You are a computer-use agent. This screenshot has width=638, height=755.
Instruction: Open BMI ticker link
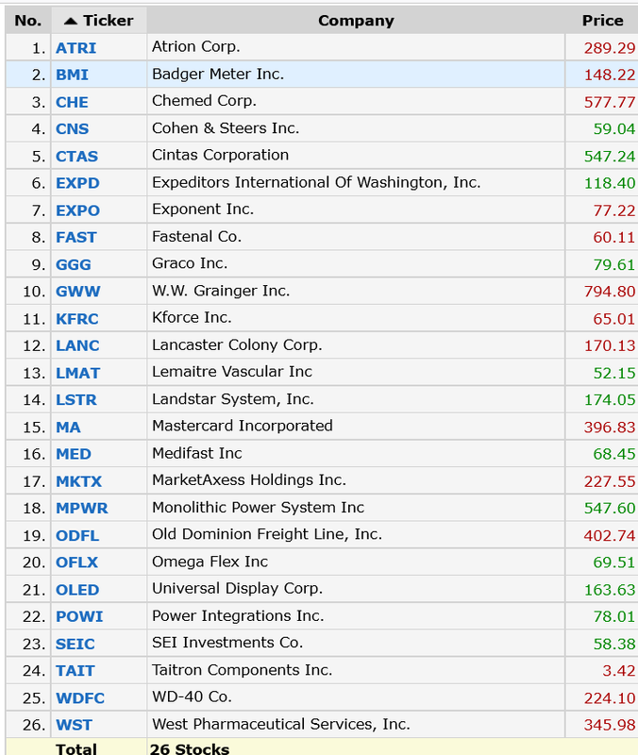tap(72, 75)
